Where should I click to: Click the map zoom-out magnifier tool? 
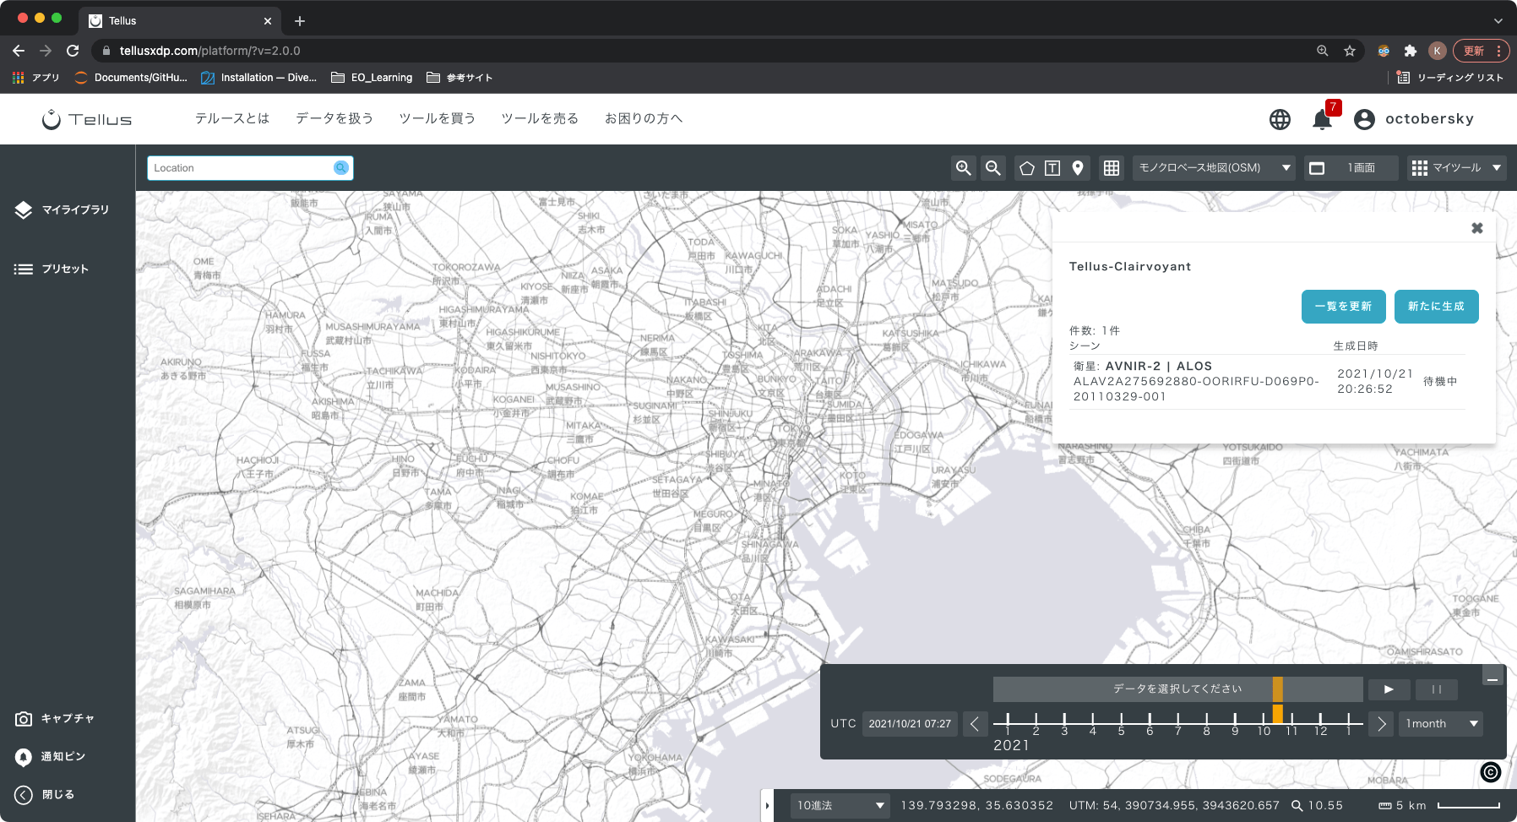[x=993, y=168]
